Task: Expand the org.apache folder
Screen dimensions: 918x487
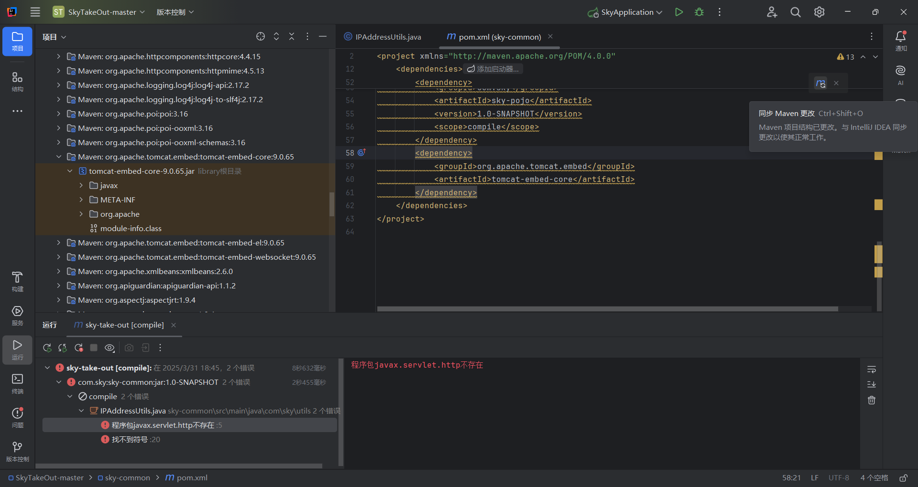Action: 81,214
